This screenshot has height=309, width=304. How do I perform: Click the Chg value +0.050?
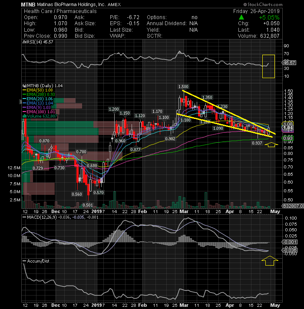coord(271,23)
